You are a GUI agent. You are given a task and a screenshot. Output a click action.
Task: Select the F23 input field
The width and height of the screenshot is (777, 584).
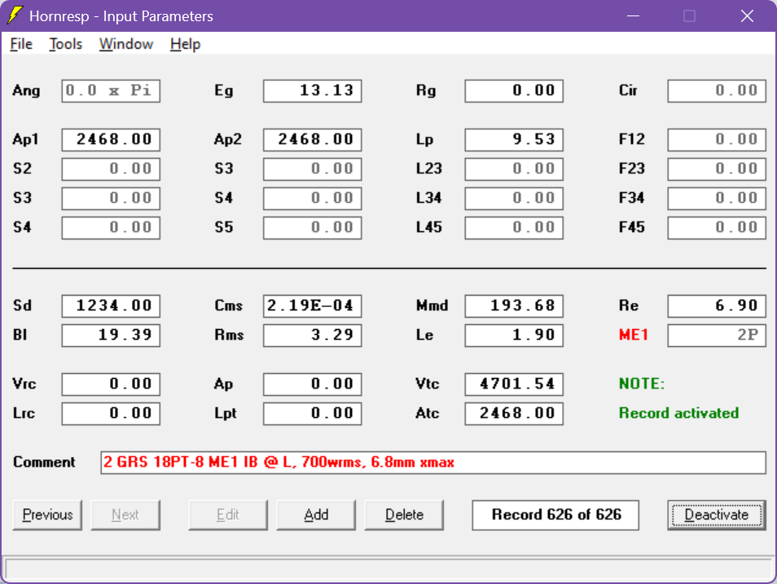717,169
